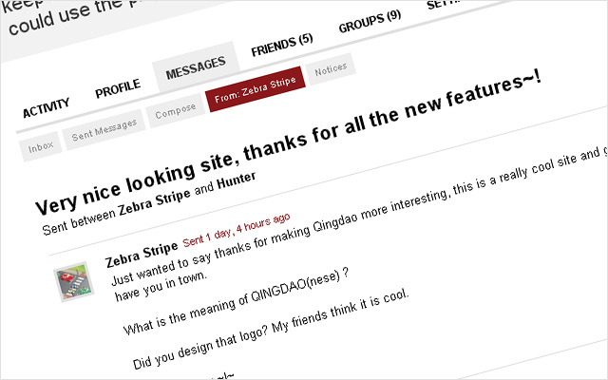The width and height of the screenshot is (608, 380).
Task: Go to GROUPS (9) tab
Action: pyautogui.click(x=370, y=21)
